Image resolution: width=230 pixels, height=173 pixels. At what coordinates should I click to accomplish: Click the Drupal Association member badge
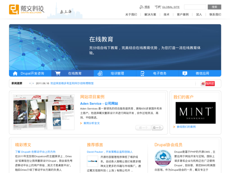click(x=163, y=158)
